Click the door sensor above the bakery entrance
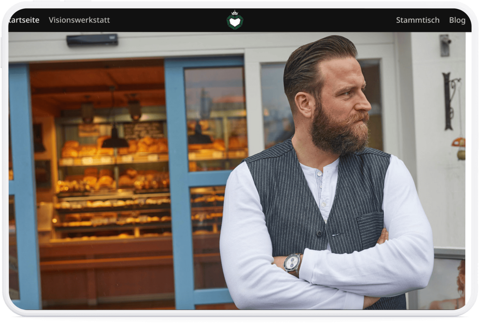The image size is (479, 325). pos(92,40)
